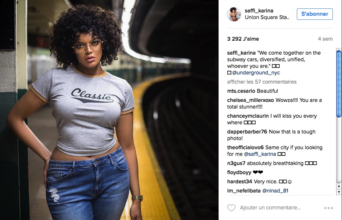Click the comment field Ajouter un commentaire
The width and height of the screenshot is (342, 220).
coord(270,208)
